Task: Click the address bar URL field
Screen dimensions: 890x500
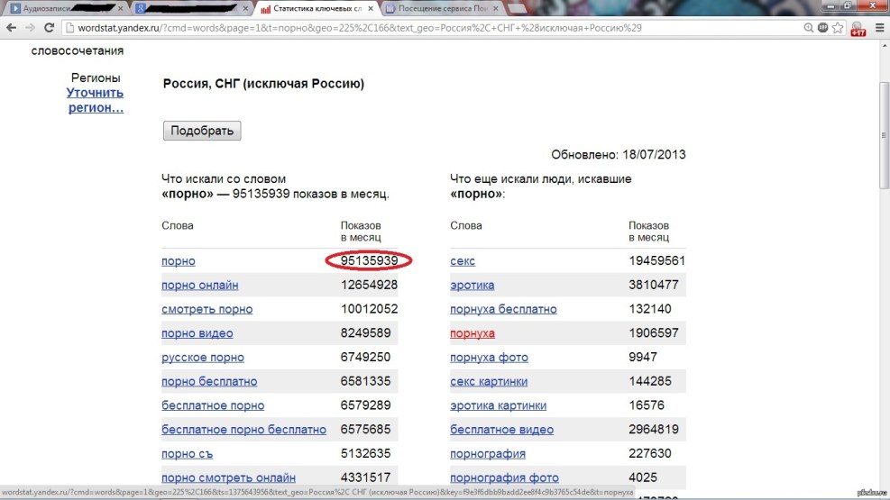Action: pos(406,28)
